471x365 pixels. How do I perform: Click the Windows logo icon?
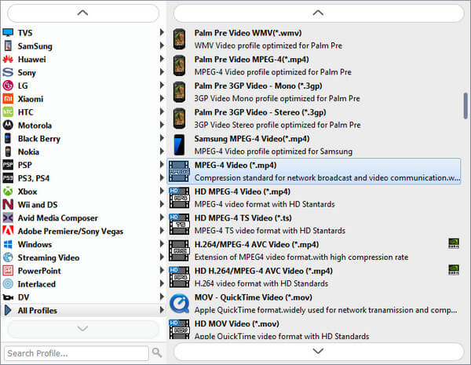[x=8, y=244]
